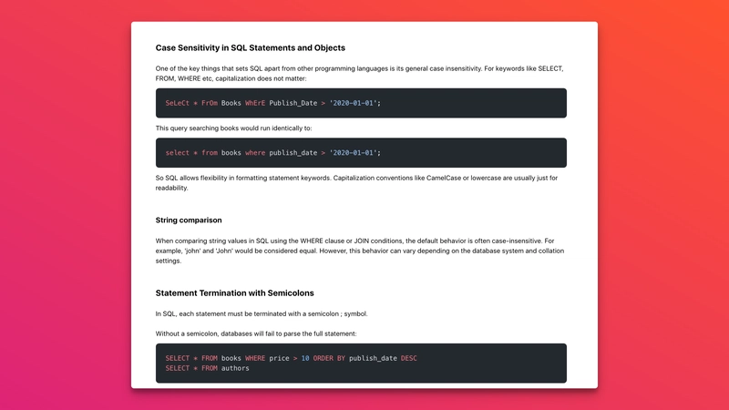The image size is (729, 410).
Task: Click the '2020-01-01' date string in lowercase query
Action: 353,153
